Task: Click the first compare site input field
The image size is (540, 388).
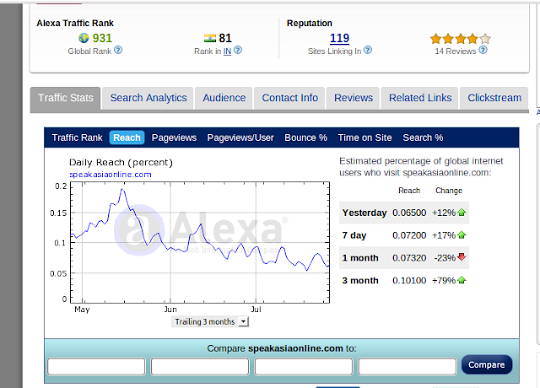Action: tap(96, 366)
